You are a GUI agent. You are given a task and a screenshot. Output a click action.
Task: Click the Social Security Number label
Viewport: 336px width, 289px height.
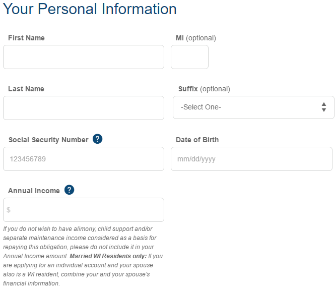click(x=48, y=140)
